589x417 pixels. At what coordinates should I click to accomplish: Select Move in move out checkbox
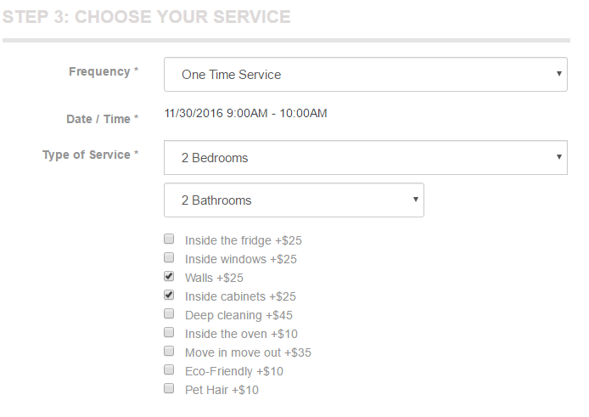pyautogui.click(x=169, y=351)
